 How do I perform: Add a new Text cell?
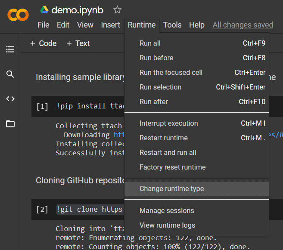78,43
